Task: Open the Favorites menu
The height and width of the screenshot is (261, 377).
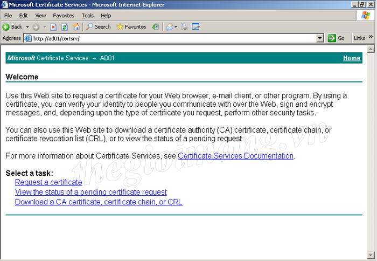Action: coord(64,16)
